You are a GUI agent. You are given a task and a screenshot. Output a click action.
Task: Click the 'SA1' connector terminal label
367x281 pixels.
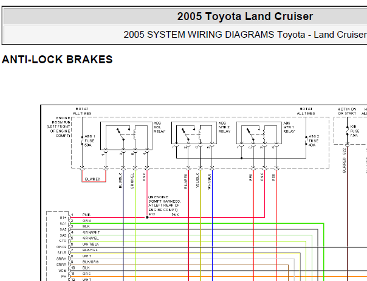click(63, 224)
